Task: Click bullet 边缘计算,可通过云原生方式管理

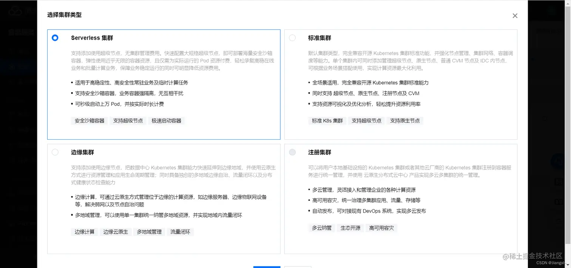Action: point(171,201)
